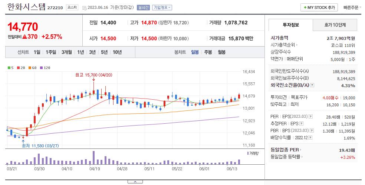This screenshot has width=365, height=185.
Task: Click the red up-triangle beside 370
Action: point(25,37)
